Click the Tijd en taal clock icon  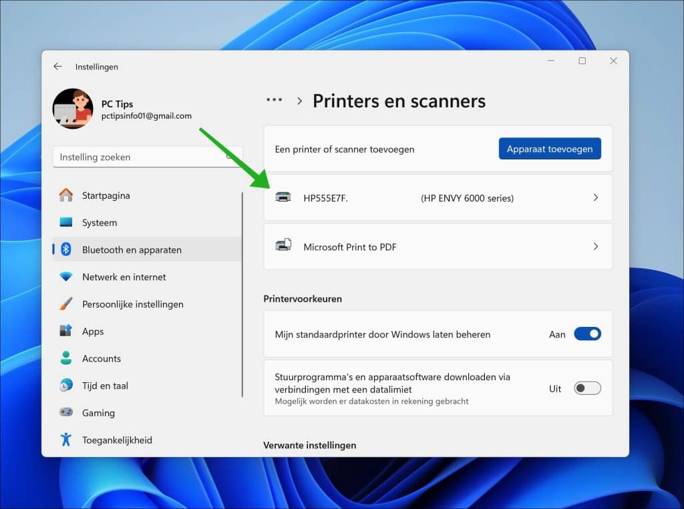pyautogui.click(x=66, y=385)
